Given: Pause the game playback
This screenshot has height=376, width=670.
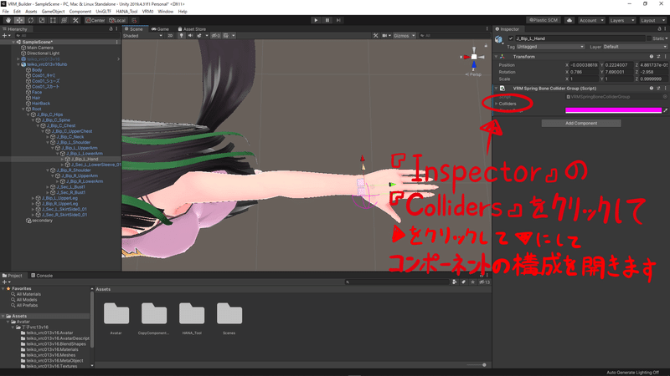Looking at the screenshot, I should click(x=327, y=20).
